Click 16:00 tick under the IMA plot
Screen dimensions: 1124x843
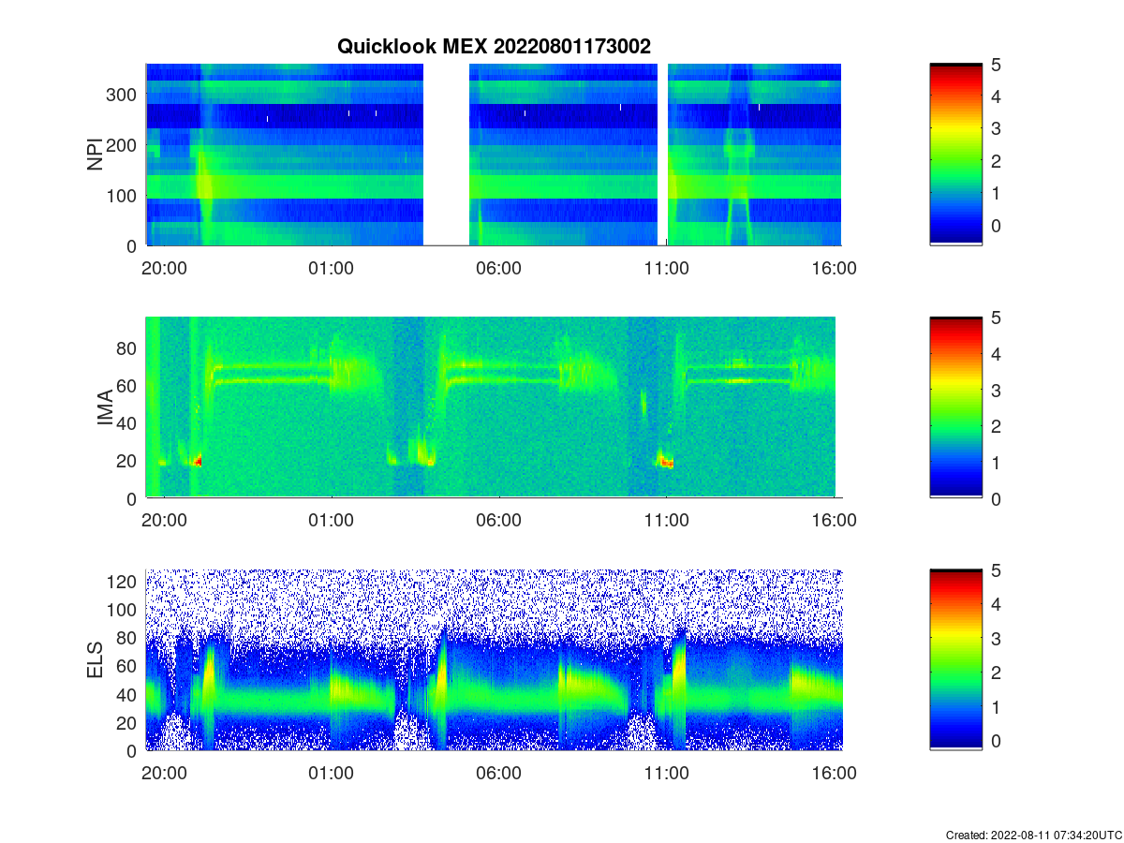834,521
